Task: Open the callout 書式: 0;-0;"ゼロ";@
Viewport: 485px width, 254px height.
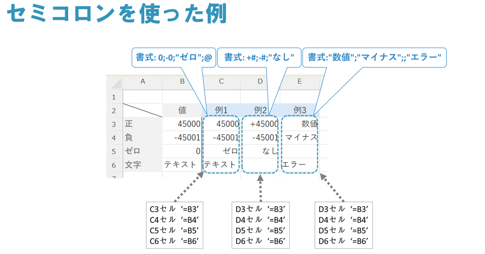Action: click(x=174, y=57)
